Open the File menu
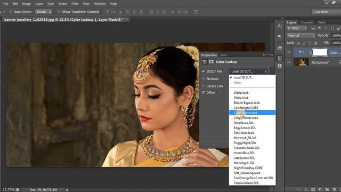 point(5,4)
